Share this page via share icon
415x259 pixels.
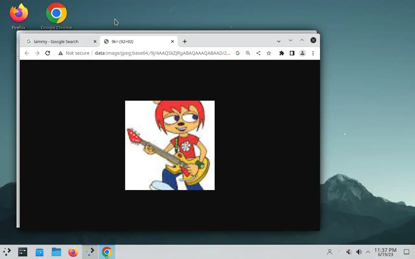click(x=258, y=53)
